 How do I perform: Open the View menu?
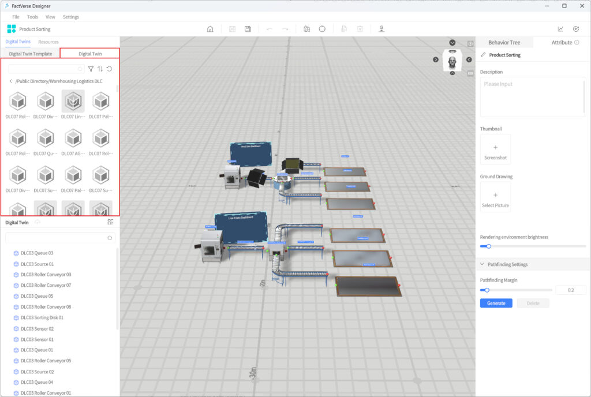50,17
